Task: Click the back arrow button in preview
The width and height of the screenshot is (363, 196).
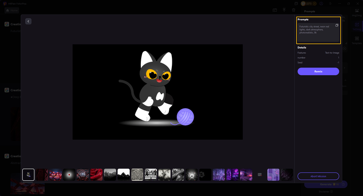Action: point(28,21)
